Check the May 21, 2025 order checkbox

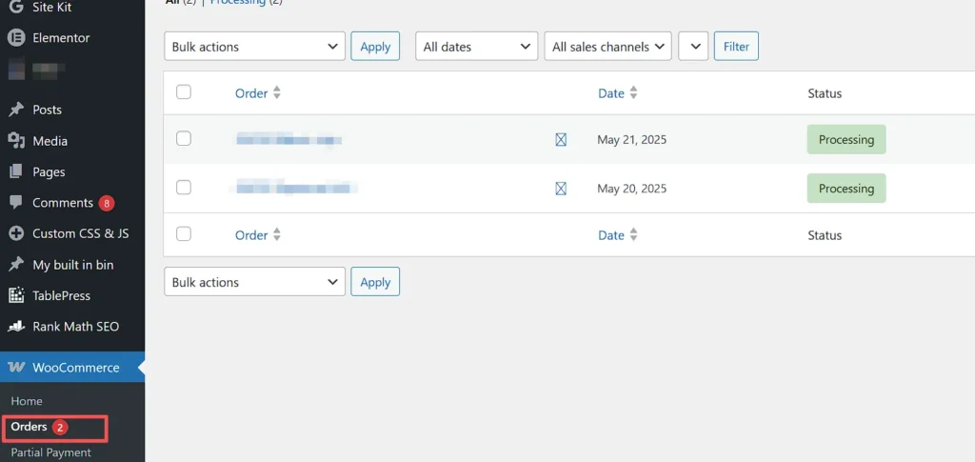point(184,139)
